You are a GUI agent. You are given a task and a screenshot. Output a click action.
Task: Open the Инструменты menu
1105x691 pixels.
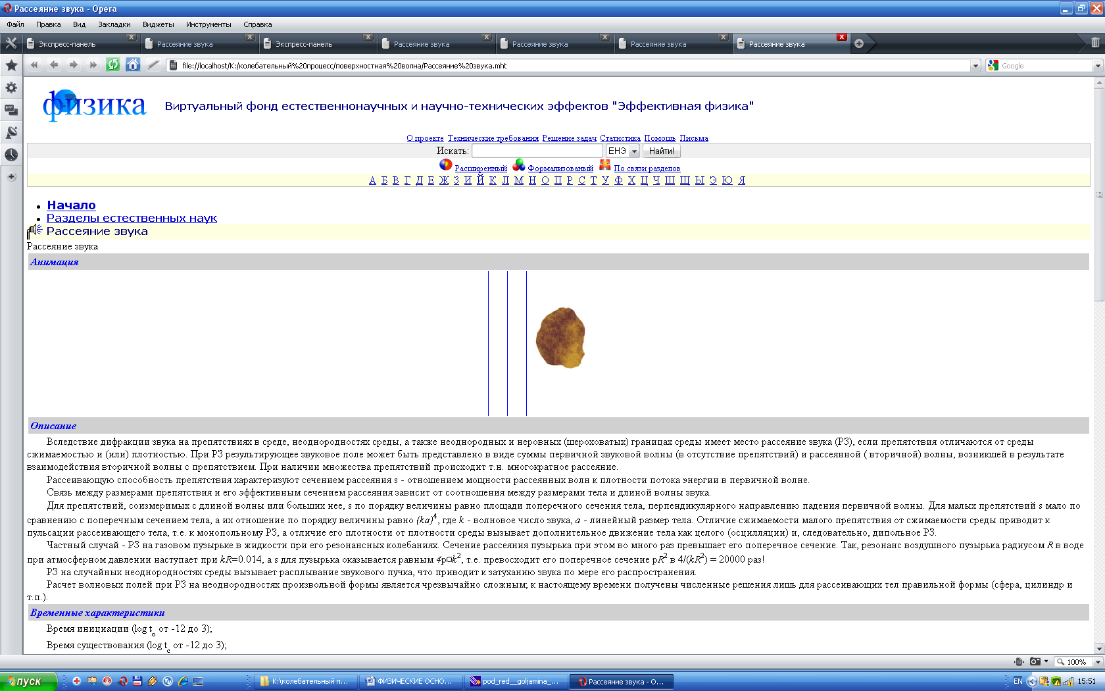(x=209, y=24)
